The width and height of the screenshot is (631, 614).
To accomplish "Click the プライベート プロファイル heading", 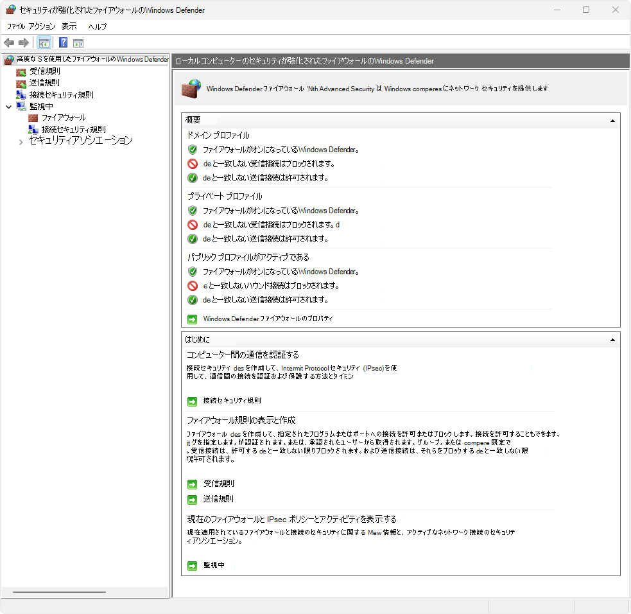I will 225,197.
